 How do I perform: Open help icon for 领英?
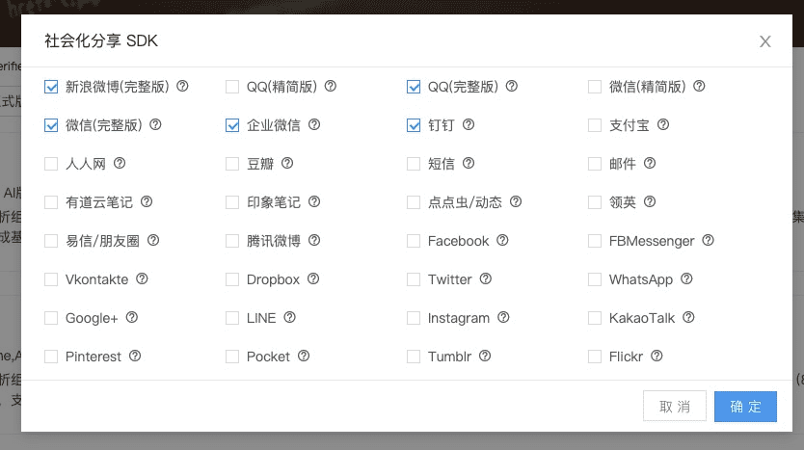650,201
